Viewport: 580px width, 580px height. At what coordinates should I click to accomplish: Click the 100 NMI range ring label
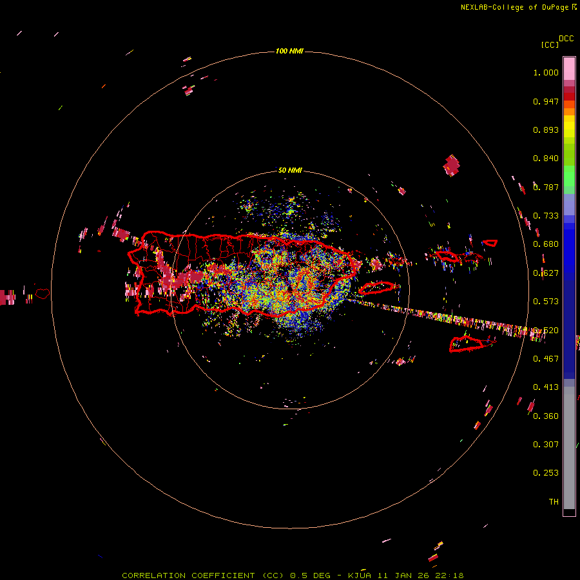click(289, 51)
